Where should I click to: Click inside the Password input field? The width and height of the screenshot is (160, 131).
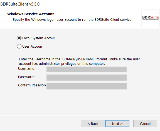87,78
